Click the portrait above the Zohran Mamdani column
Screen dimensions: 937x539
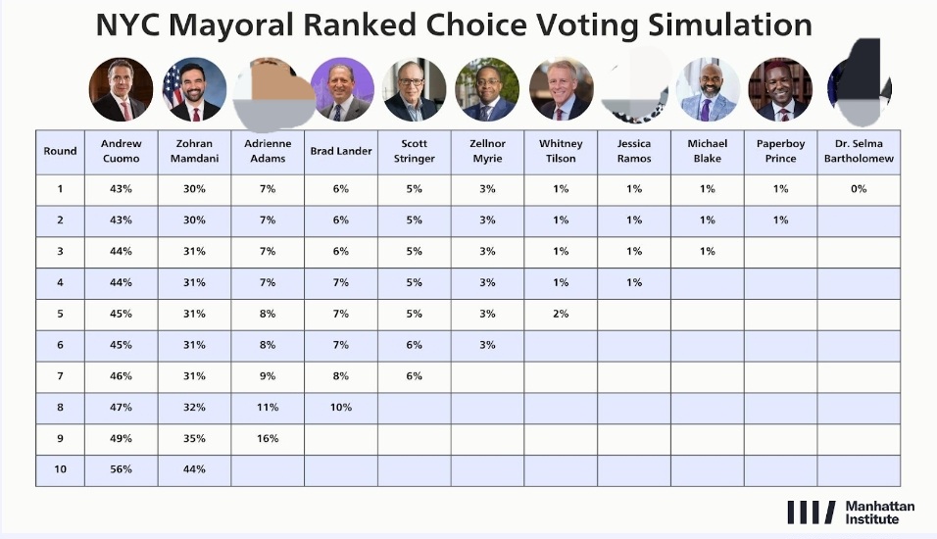tap(194, 89)
